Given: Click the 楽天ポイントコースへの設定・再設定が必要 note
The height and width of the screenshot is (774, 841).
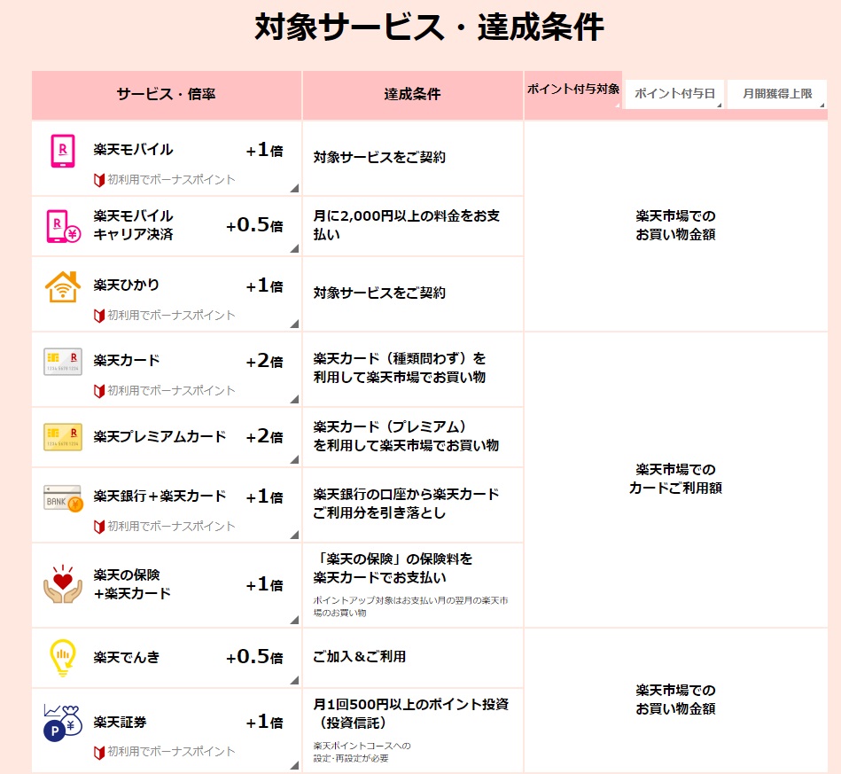Looking at the screenshot, I should 362,752.
